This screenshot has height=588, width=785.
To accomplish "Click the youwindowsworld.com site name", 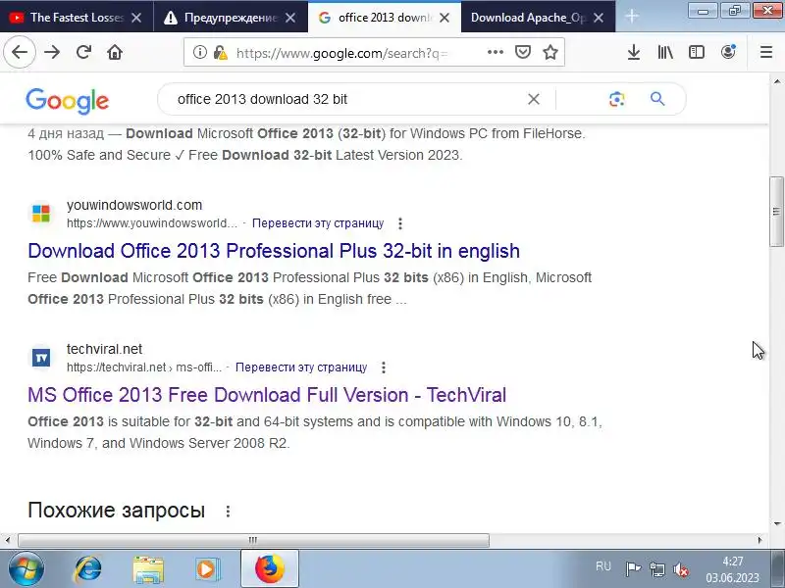I will (134, 205).
